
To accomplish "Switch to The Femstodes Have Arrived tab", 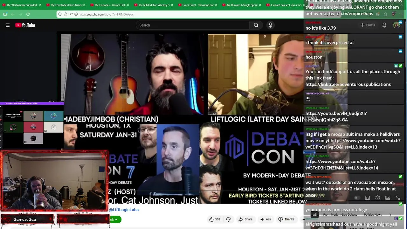I will [66, 5].
